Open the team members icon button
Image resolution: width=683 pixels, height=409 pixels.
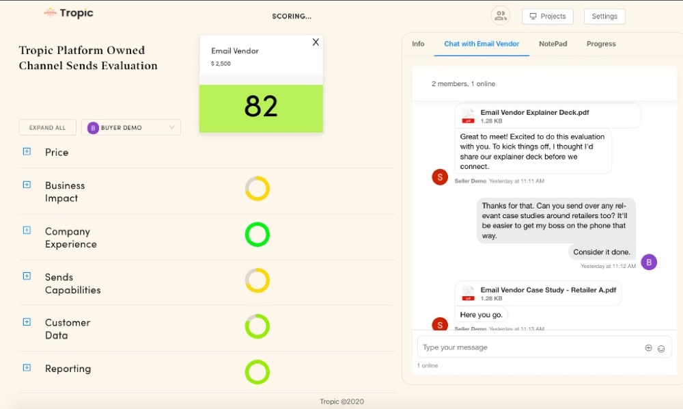(501, 16)
